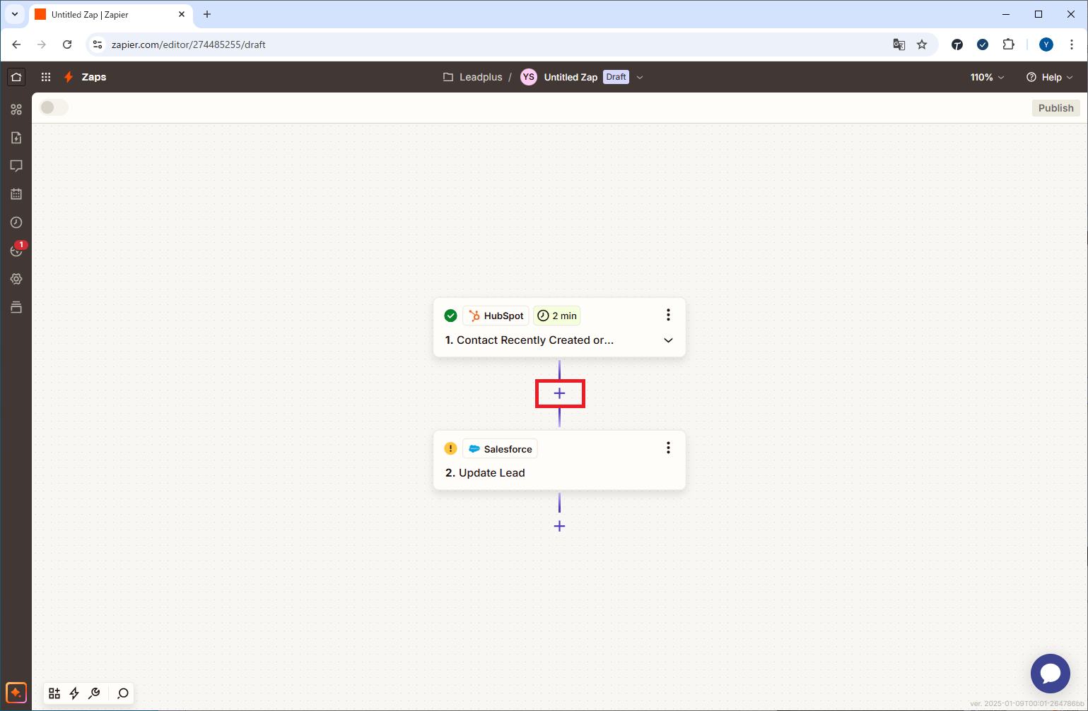Open the Discover apps sidebar icon
Image resolution: width=1088 pixels, height=711 pixels.
[16, 109]
